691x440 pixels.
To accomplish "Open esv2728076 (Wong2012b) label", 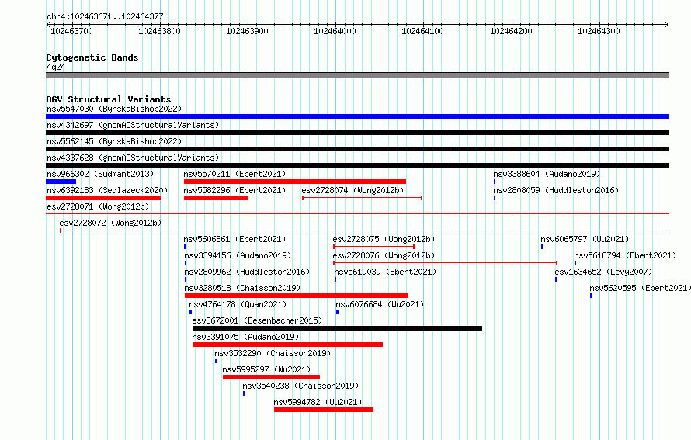I will pos(384,255).
